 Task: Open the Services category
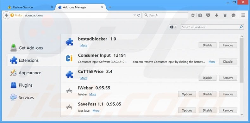coord(34,97)
